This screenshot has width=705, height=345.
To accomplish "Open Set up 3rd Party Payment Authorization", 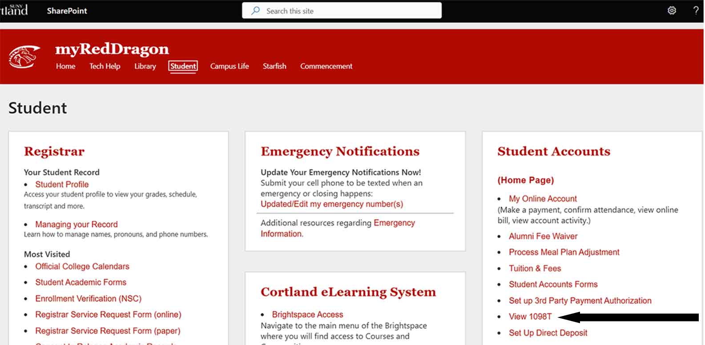I will tap(580, 301).
